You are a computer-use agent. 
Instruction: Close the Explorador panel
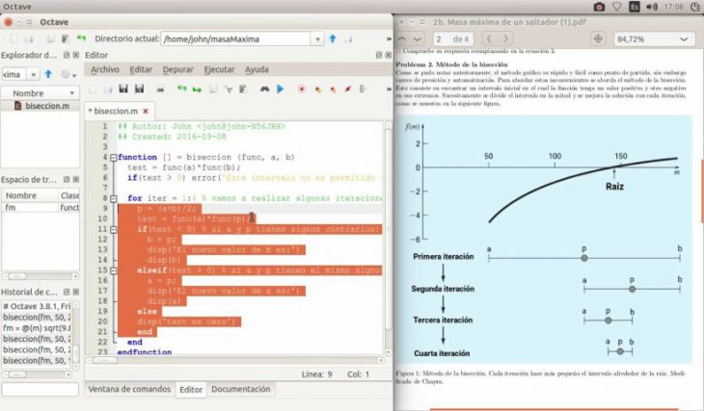click(x=76, y=55)
